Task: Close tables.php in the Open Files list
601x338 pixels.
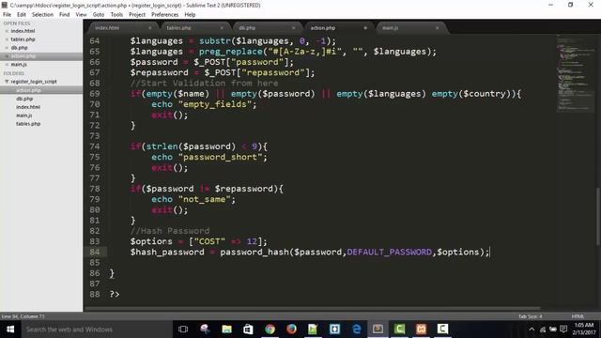Action: click(7, 39)
